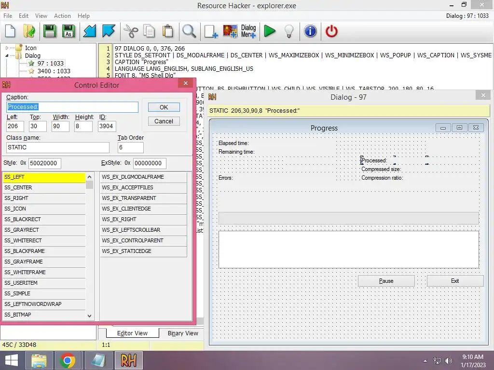Toggle the SS_RIGHT style flag
The height and width of the screenshot is (370, 494).
point(44,198)
